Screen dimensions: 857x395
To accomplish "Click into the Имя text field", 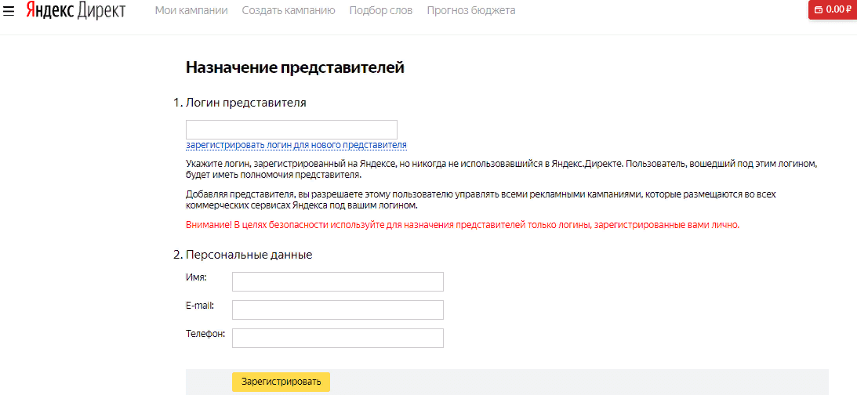I will point(337,281).
